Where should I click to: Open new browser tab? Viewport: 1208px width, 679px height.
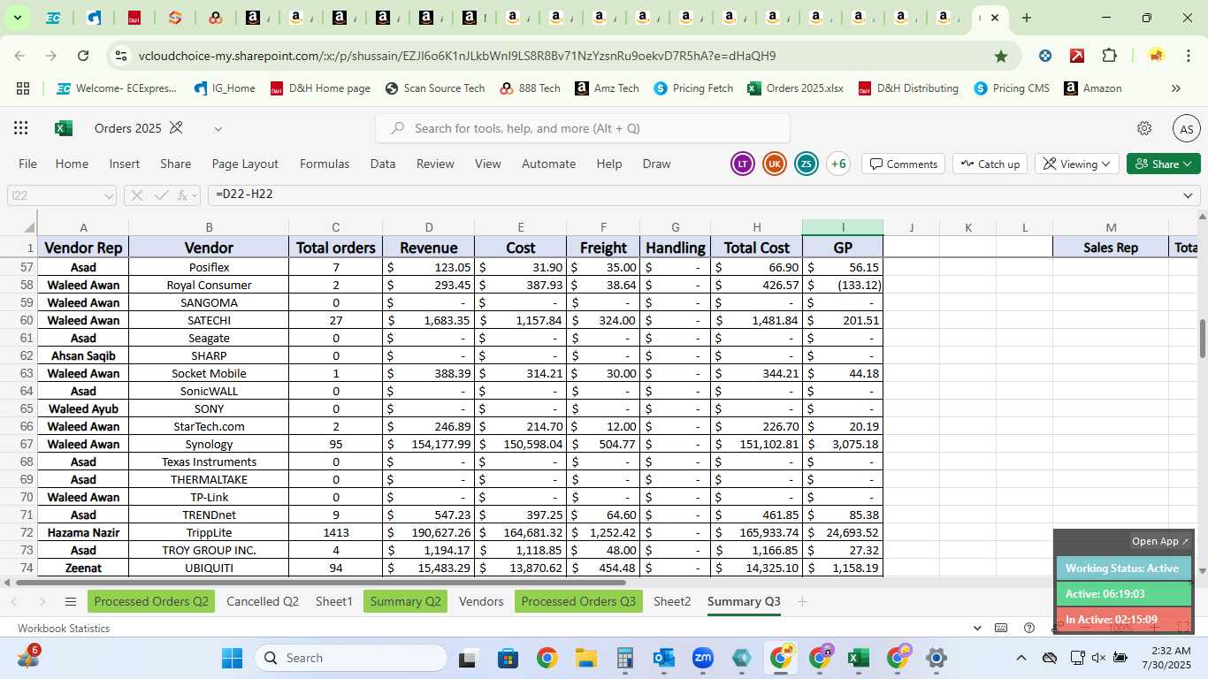click(x=1026, y=18)
